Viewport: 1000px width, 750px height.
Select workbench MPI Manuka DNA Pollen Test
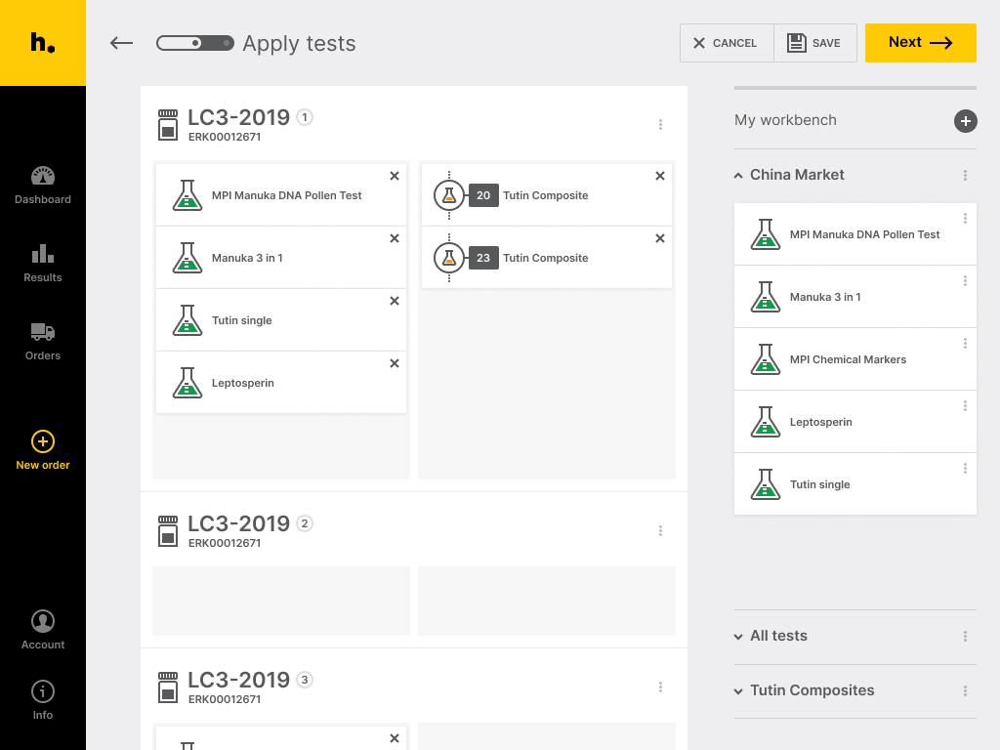click(x=854, y=234)
